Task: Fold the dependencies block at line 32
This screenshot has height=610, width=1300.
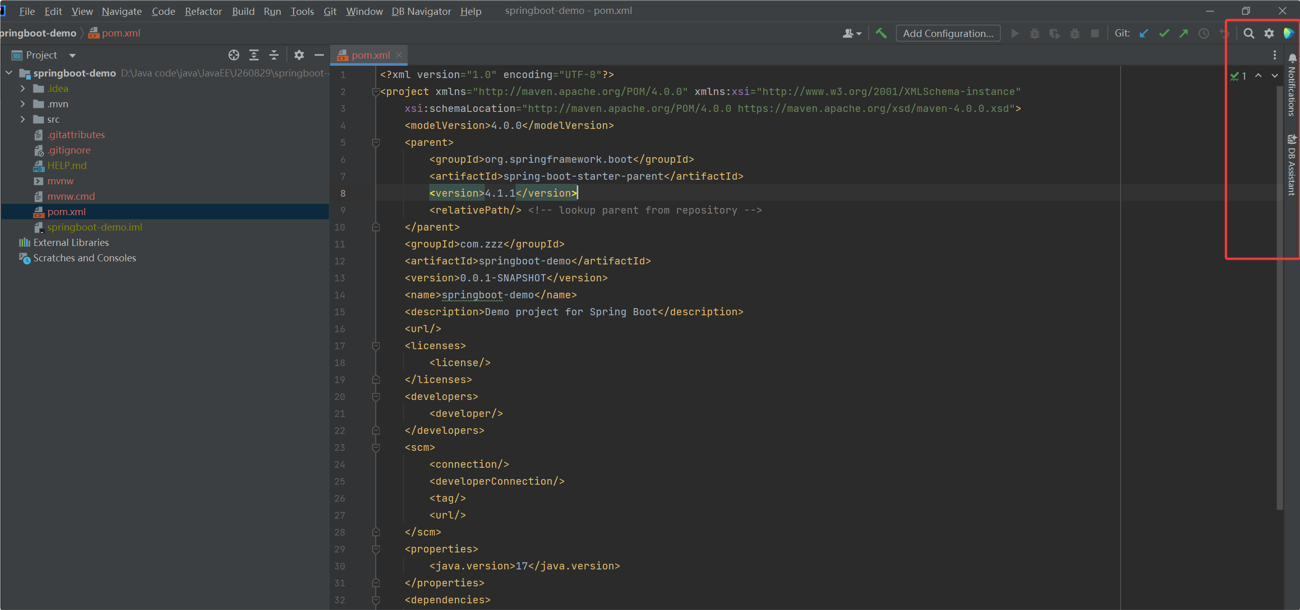Action: 376,600
